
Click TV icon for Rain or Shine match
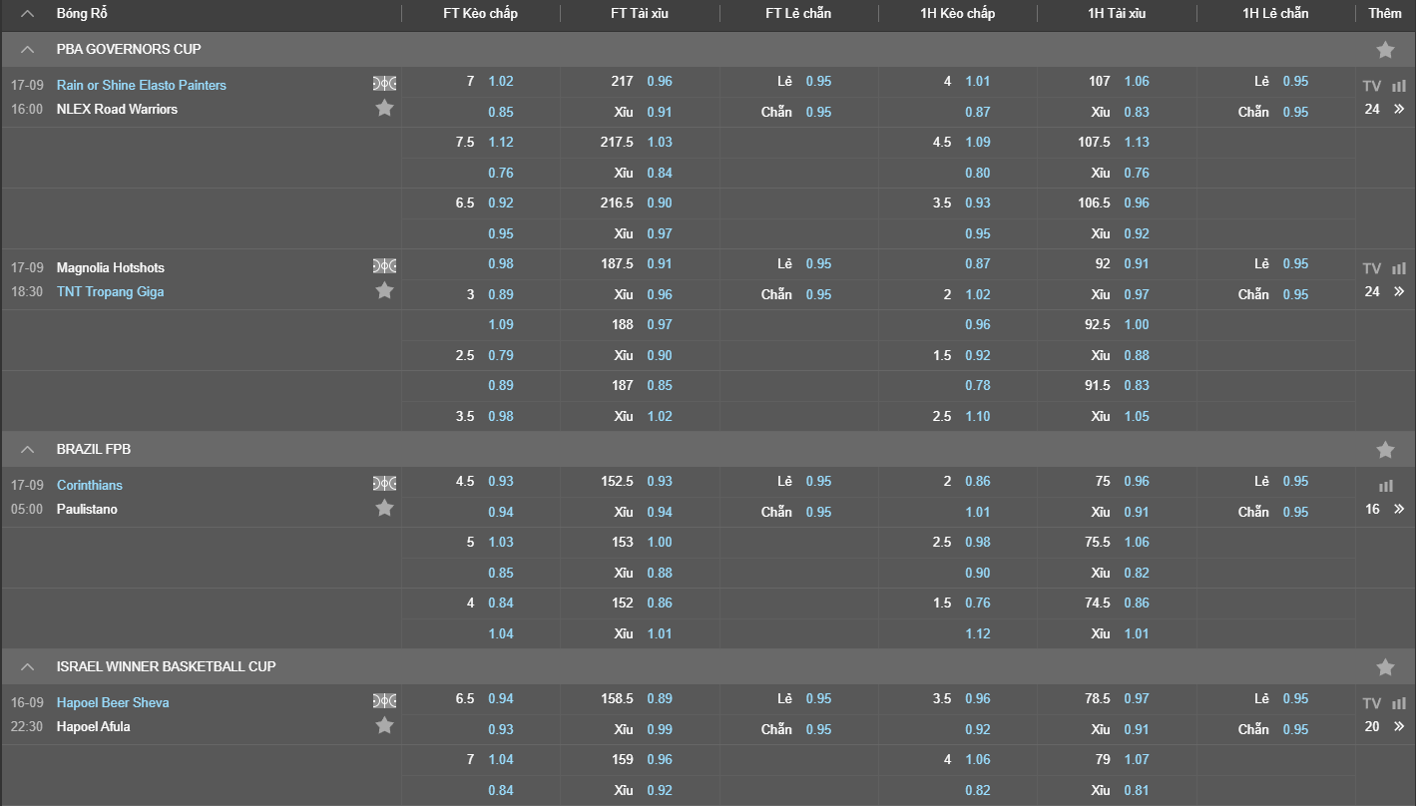[x=1372, y=86]
